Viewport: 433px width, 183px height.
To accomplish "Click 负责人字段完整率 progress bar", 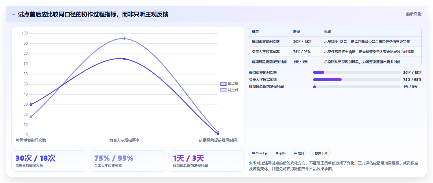I will tap(357, 80).
